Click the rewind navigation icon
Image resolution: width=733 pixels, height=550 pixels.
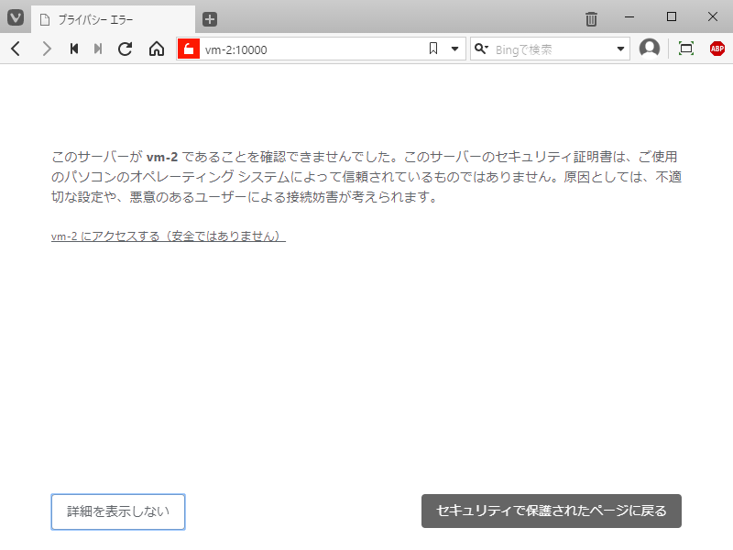coord(74,49)
